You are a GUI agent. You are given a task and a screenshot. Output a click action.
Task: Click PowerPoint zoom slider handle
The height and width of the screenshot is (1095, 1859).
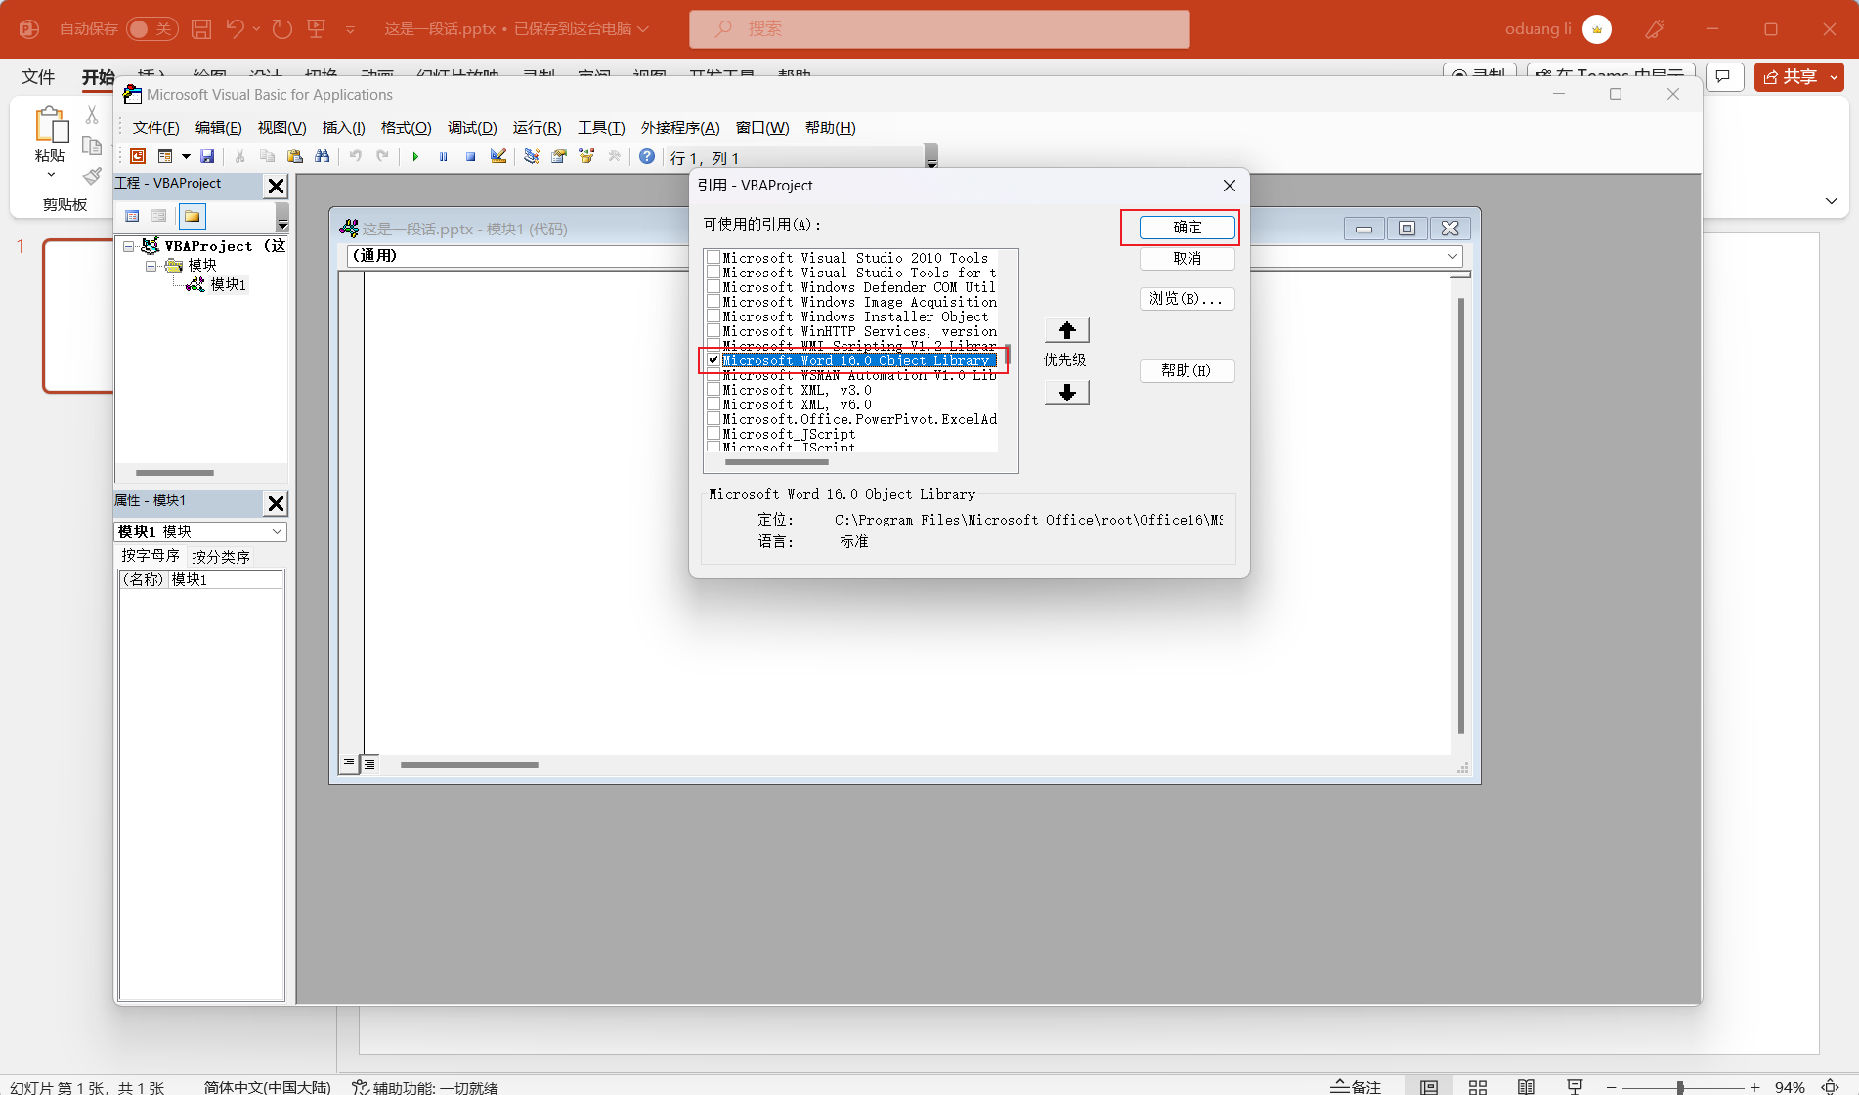1680,1087
